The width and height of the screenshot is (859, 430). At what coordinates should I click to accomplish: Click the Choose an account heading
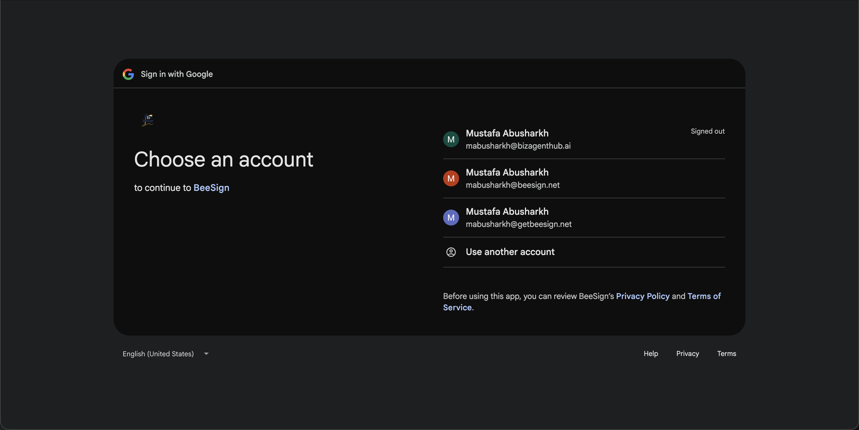pyautogui.click(x=224, y=159)
